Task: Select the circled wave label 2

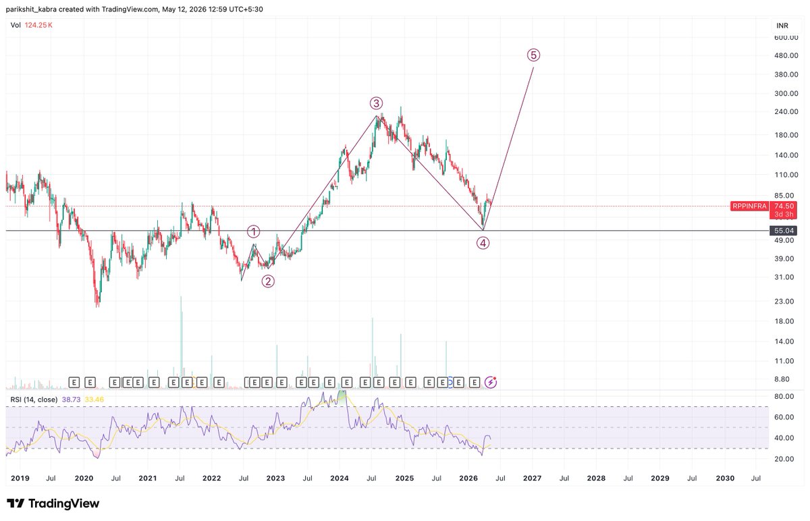Action: 268,281
